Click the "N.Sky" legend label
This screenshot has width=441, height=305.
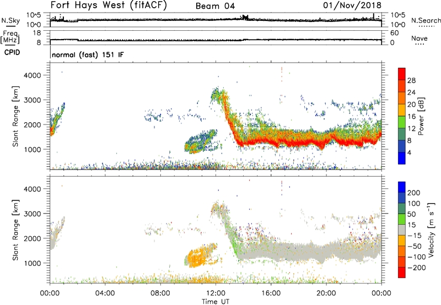[x=10, y=20]
